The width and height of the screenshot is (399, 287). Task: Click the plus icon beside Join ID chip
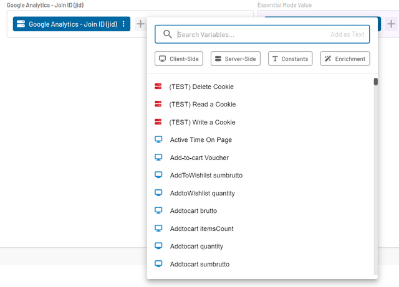pos(141,24)
